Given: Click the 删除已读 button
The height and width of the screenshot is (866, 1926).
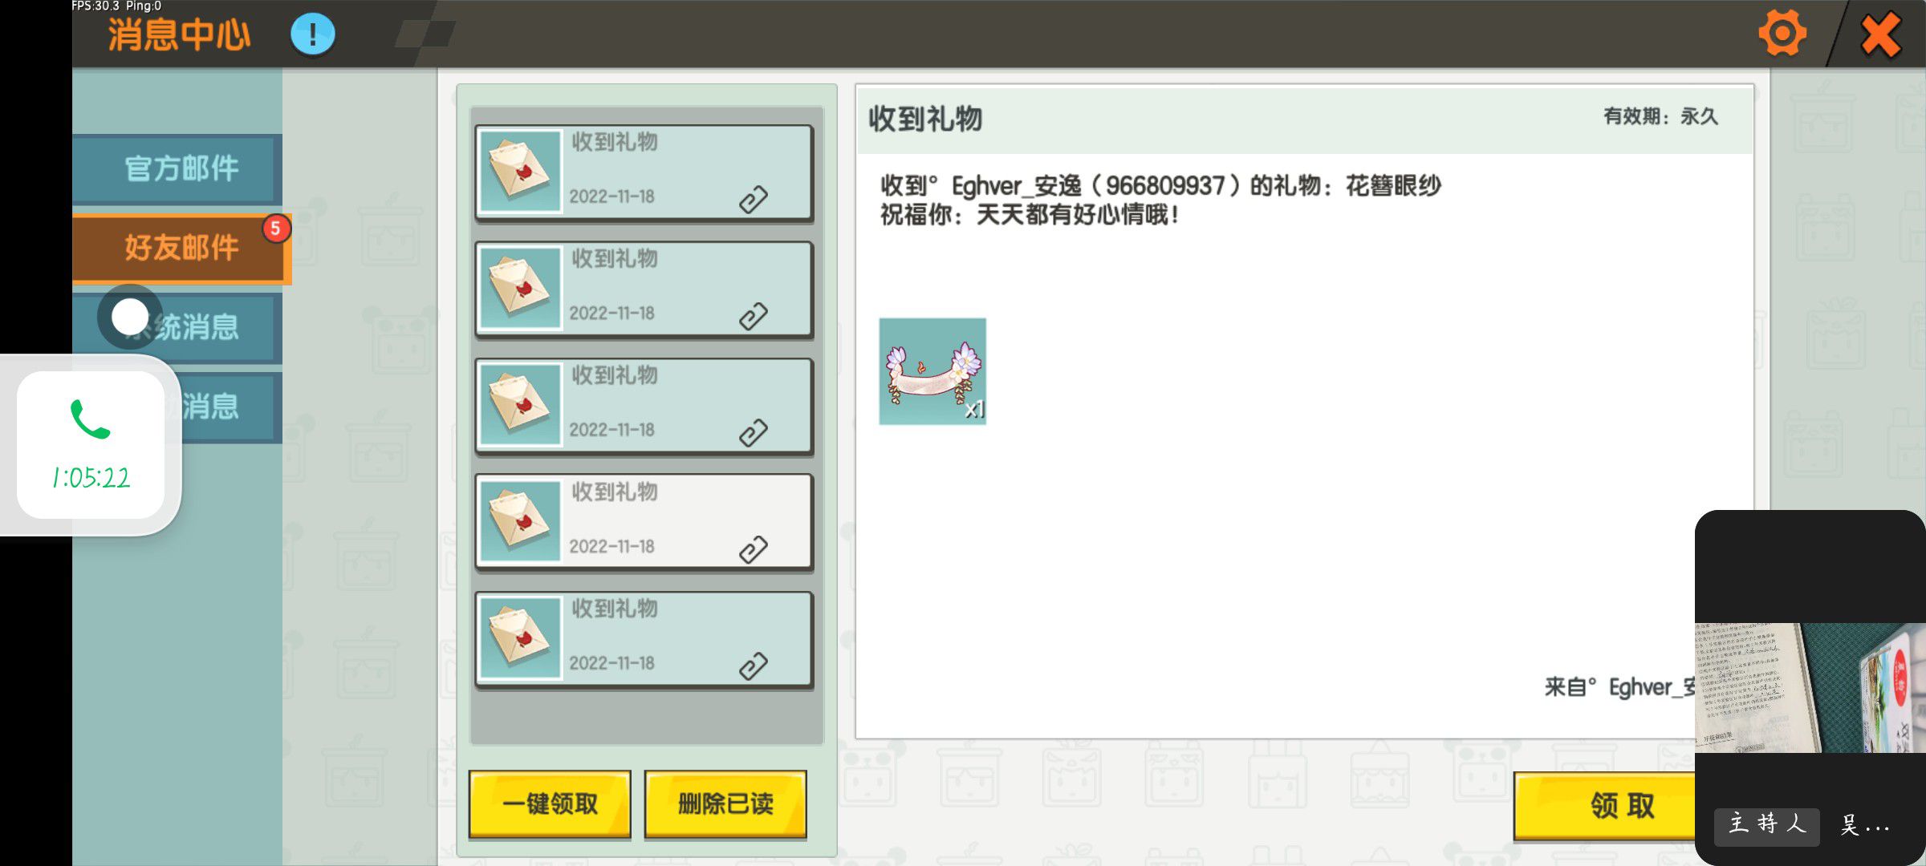Looking at the screenshot, I should (725, 804).
